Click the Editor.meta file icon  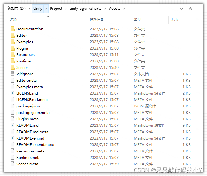13,80
